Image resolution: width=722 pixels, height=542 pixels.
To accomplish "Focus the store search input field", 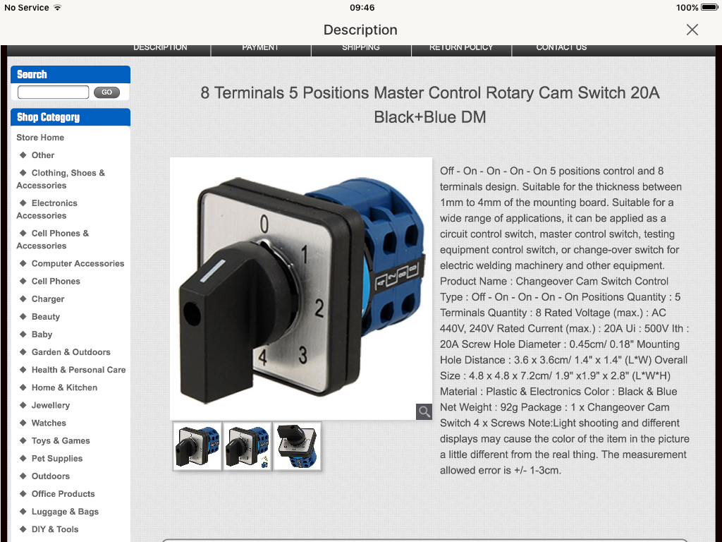I will pos(54,92).
